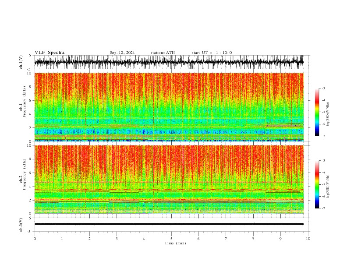347x268 pixels.
Task: Click the ch.2 spectrogram lower color bar
Action: [317, 184]
